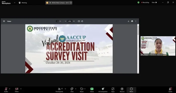Toggle the PDF sidebar hamburger menu
The image size is (176, 93).
click(4, 21)
